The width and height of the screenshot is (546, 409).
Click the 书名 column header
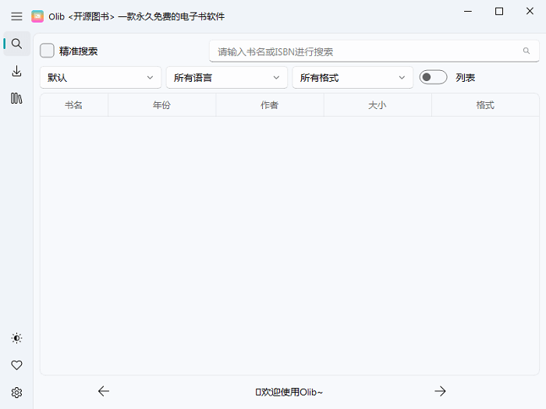pos(74,105)
